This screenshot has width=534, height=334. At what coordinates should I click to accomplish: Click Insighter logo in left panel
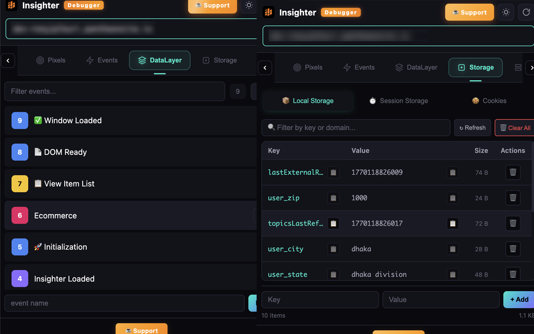(x=12, y=5)
